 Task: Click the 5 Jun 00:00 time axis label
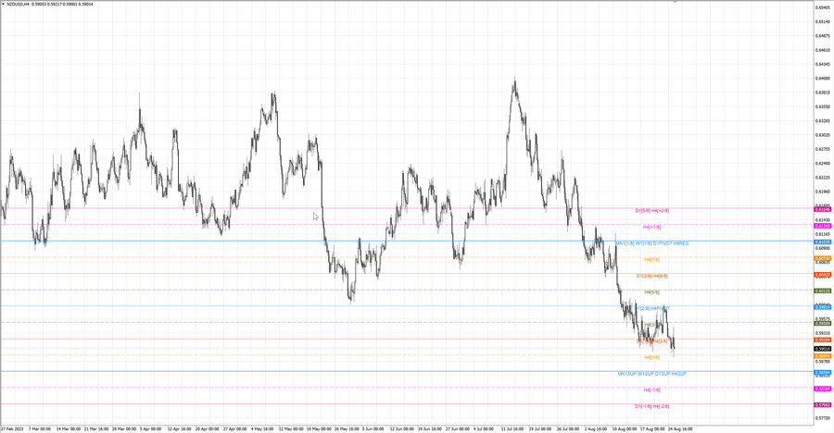pyautogui.click(x=373, y=428)
